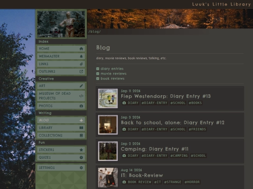Screen dimensions: 253x189
Task: Open the PHOTOS page
Action: pyautogui.click(x=61, y=106)
